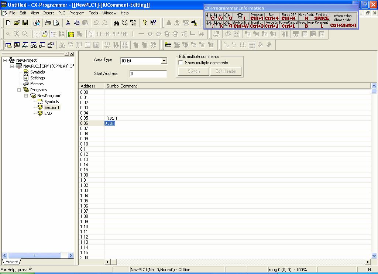
Task: Open a file with the folder icon
Action: [x=17, y=23]
